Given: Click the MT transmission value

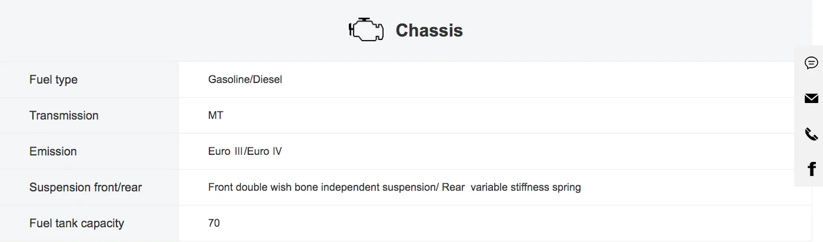Looking at the screenshot, I should (x=216, y=115).
